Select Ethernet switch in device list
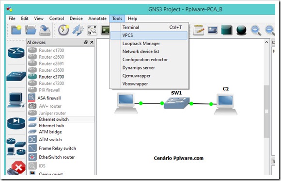This screenshot has width=281, height=181. click(61, 119)
